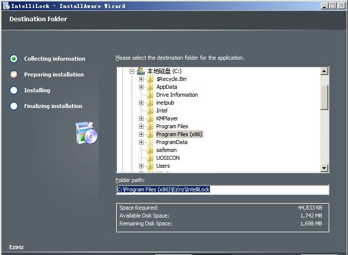Expand the Users folder node
The image size is (348, 255).
click(141, 166)
